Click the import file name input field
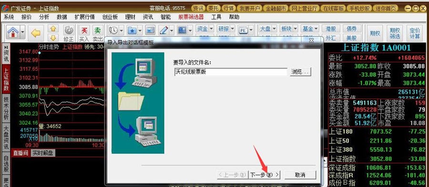The image size is (429, 187). point(230,72)
